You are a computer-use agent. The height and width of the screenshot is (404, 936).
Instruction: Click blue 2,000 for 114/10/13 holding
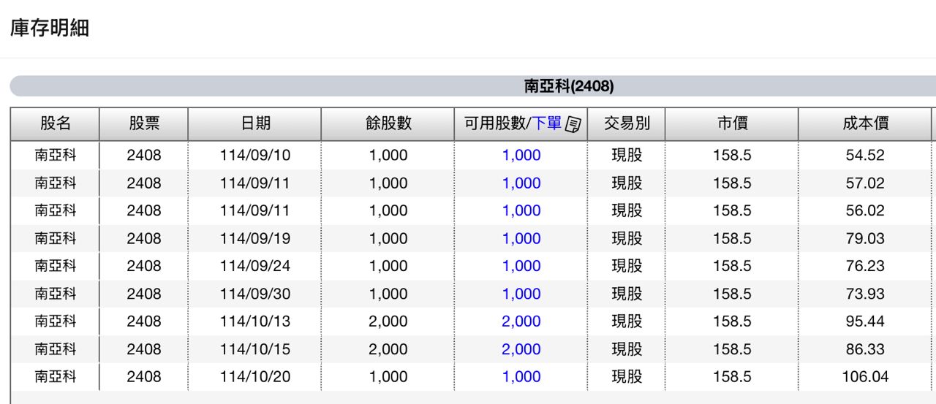(x=521, y=322)
